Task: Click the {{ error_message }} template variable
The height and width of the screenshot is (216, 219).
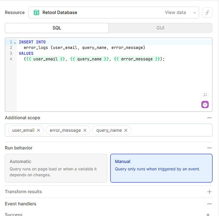Action: (x=137, y=59)
